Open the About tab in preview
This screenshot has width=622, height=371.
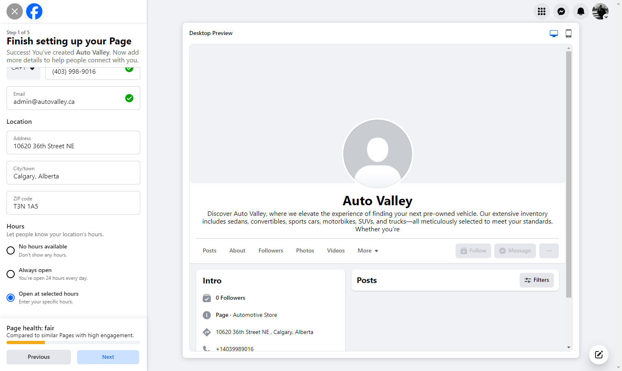point(237,250)
